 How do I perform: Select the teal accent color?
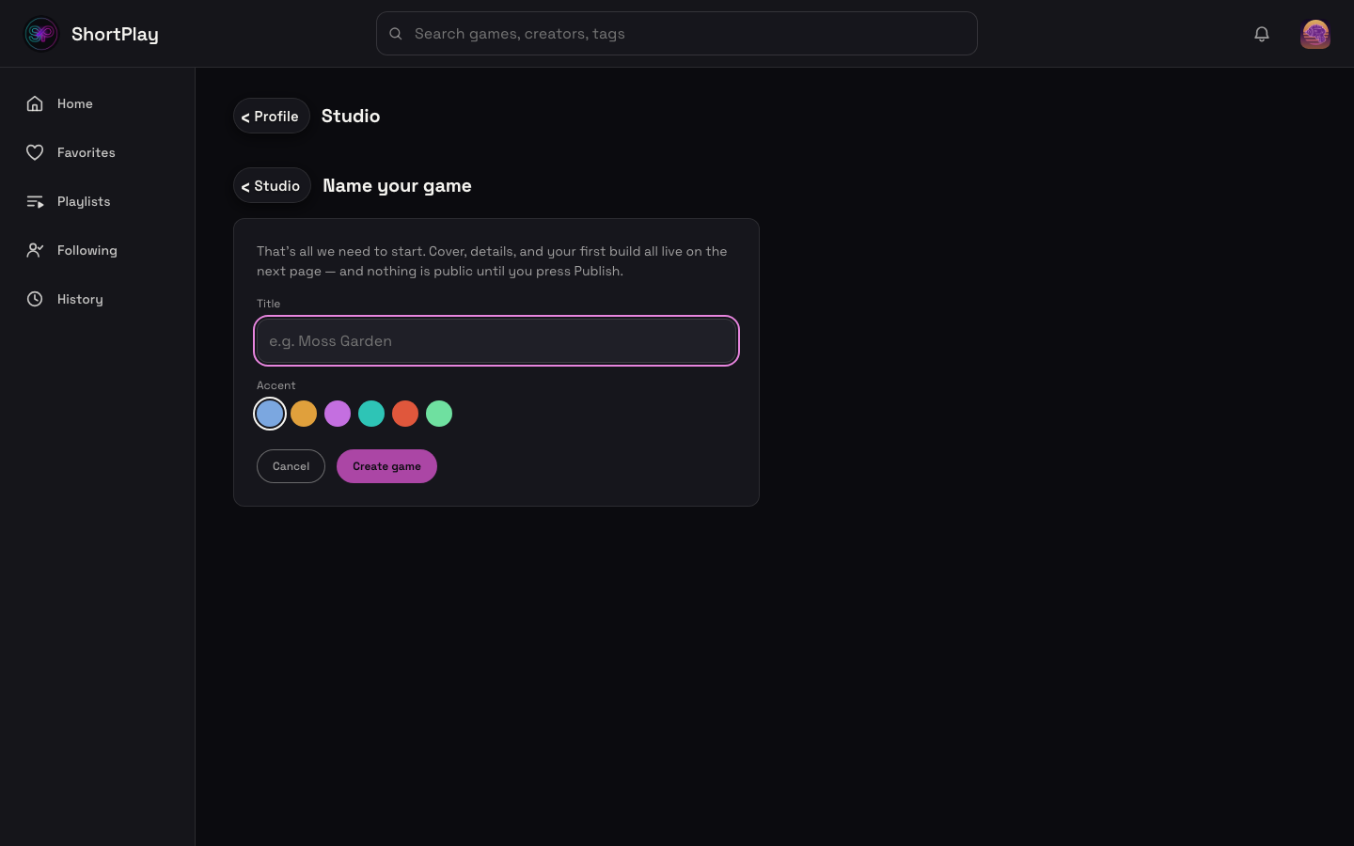pos(371,414)
